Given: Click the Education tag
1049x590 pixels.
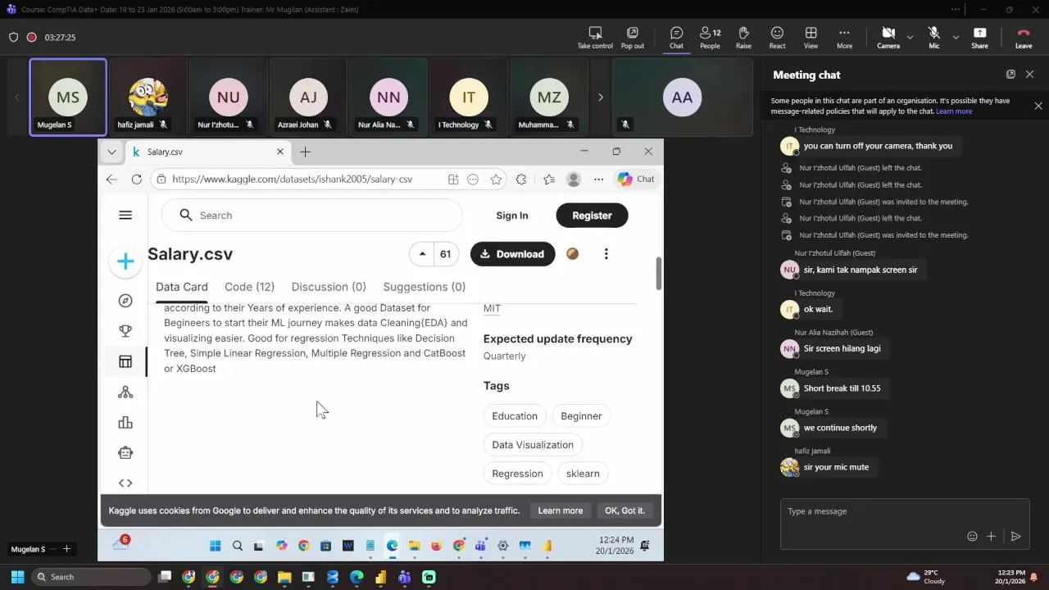Looking at the screenshot, I should pyautogui.click(x=515, y=416).
